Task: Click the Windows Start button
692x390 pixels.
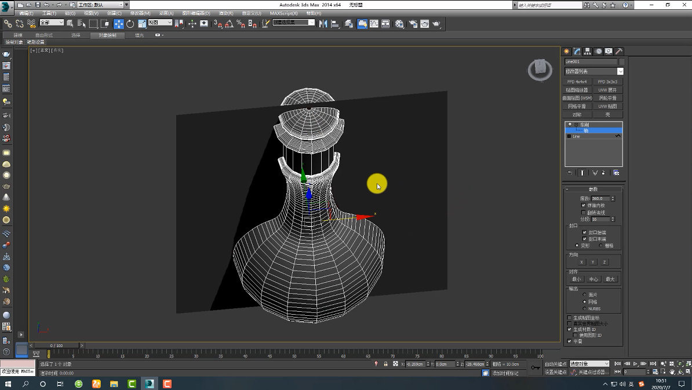Action: pos(8,384)
